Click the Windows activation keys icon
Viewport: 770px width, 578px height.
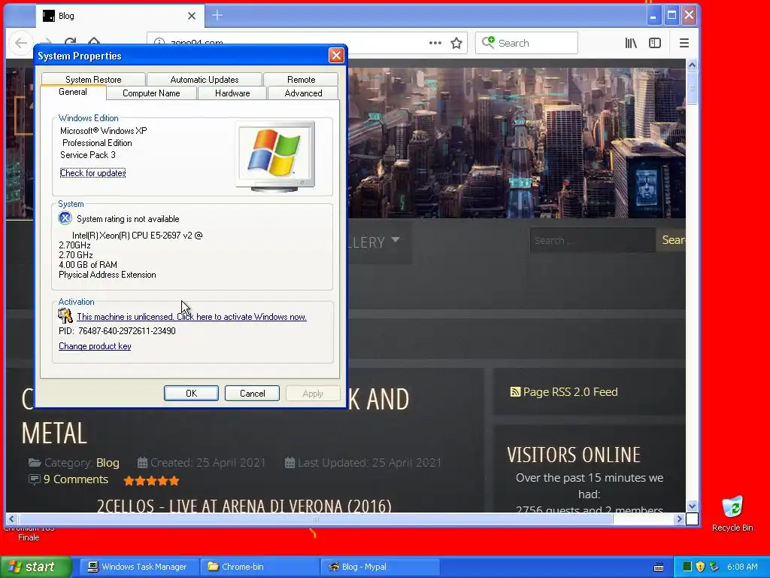click(x=65, y=315)
